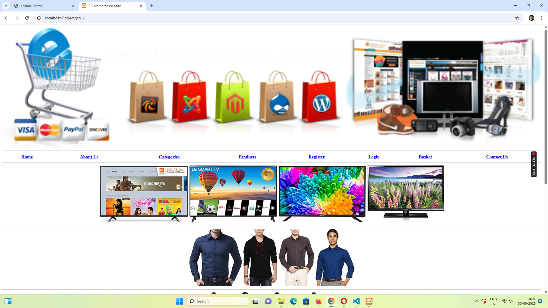Image resolution: width=548 pixels, height=308 pixels.
Task: Switch to the Krishna Verma tab
Action: click(x=44, y=6)
